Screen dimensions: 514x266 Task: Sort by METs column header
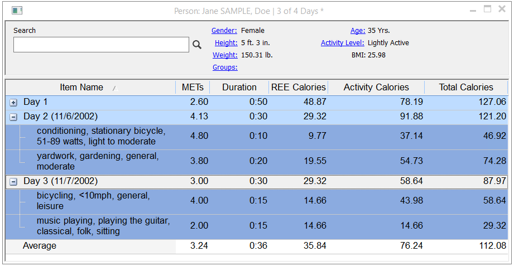click(x=193, y=88)
